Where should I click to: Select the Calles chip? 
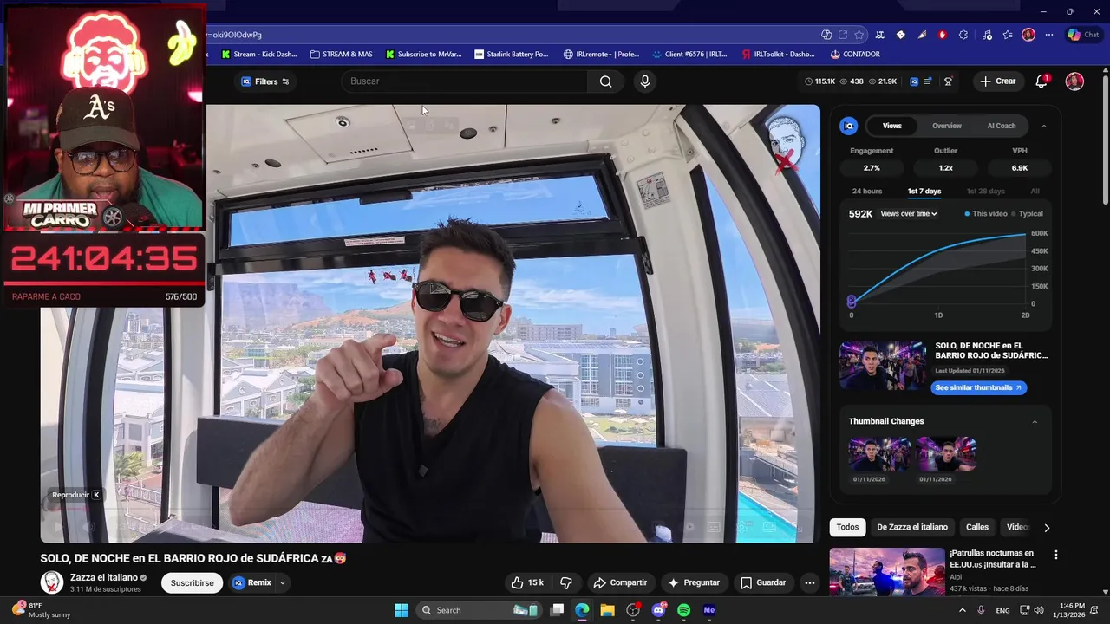tap(977, 527)
